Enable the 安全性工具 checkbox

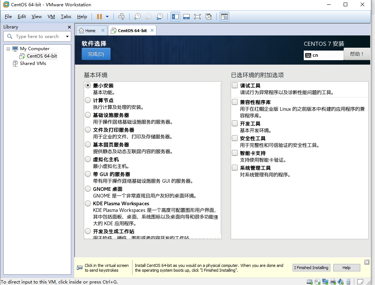(x=235, y=138)
